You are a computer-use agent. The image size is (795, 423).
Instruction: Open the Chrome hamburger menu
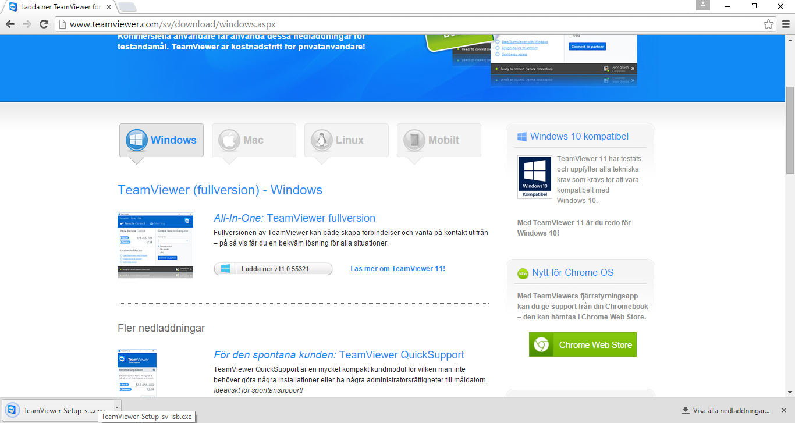(785, 24)
